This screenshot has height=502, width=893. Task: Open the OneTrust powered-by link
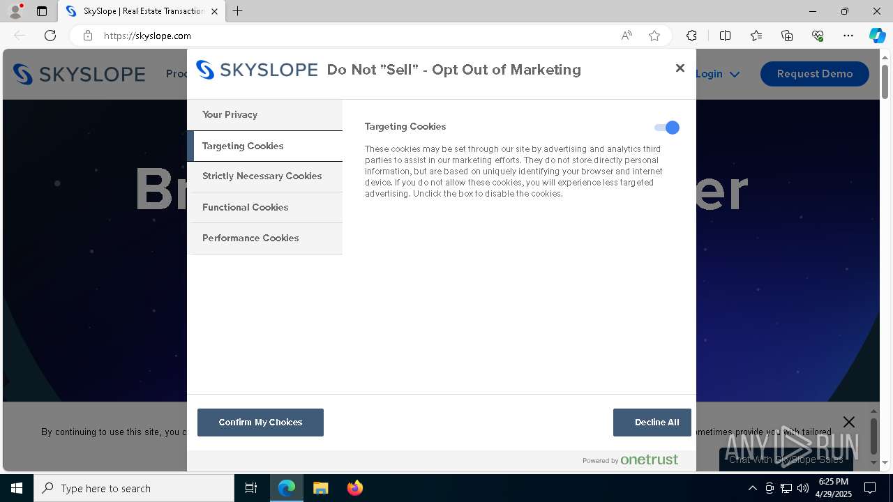[x=630, y=459]
